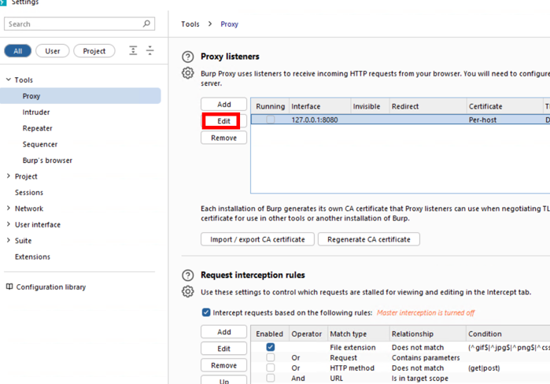Disable the File extension rule checkbox
The height and width of the screenshot is (384, 550).
pos(271,347)
